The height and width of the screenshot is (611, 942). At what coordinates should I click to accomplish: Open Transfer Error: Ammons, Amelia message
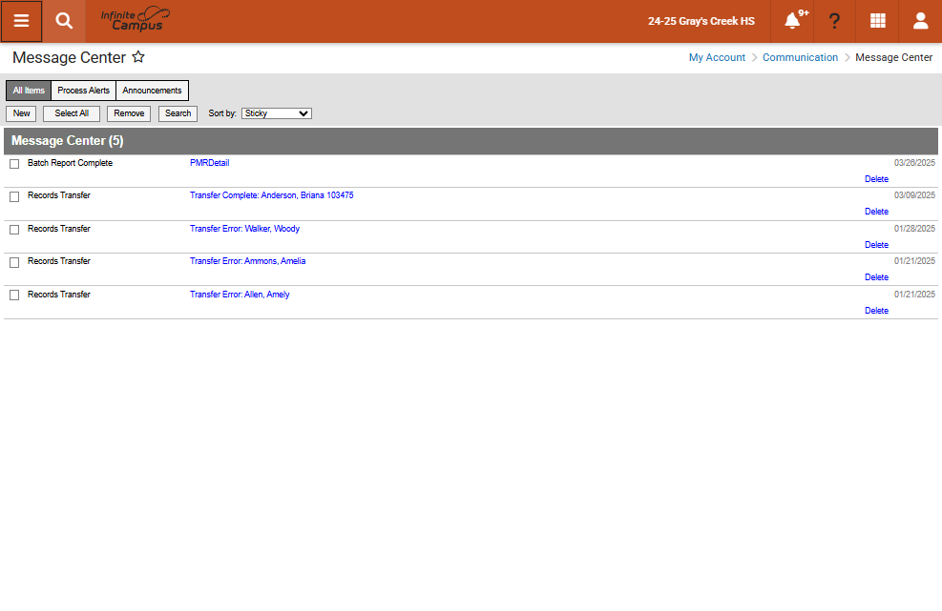247,261
